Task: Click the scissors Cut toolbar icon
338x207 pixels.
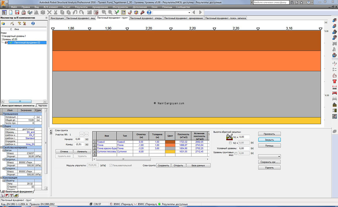Action: point(56,12)
